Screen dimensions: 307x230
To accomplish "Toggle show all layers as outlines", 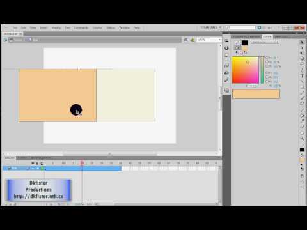I will pos(42,163).
